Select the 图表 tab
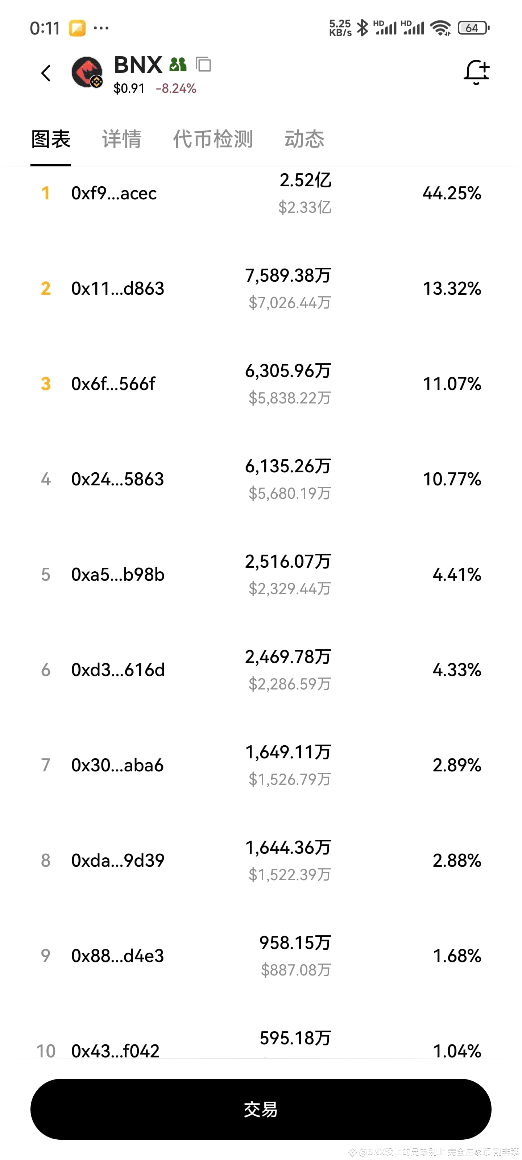 (x=51, y=139)
